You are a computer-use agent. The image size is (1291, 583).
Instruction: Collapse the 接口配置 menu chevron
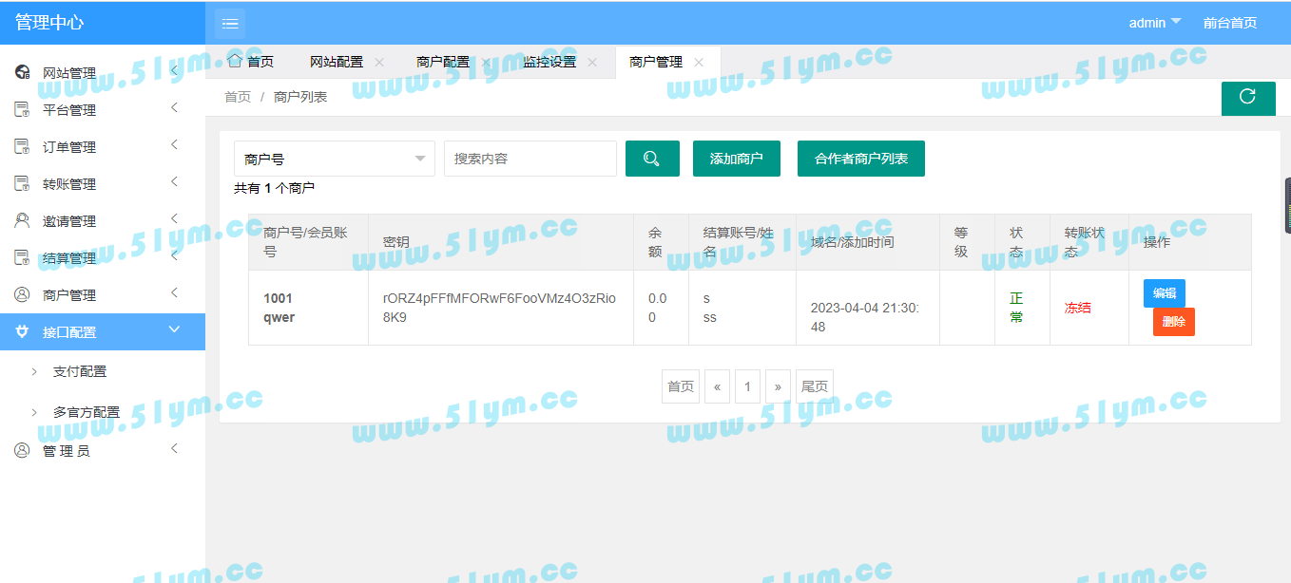point(174,329)
